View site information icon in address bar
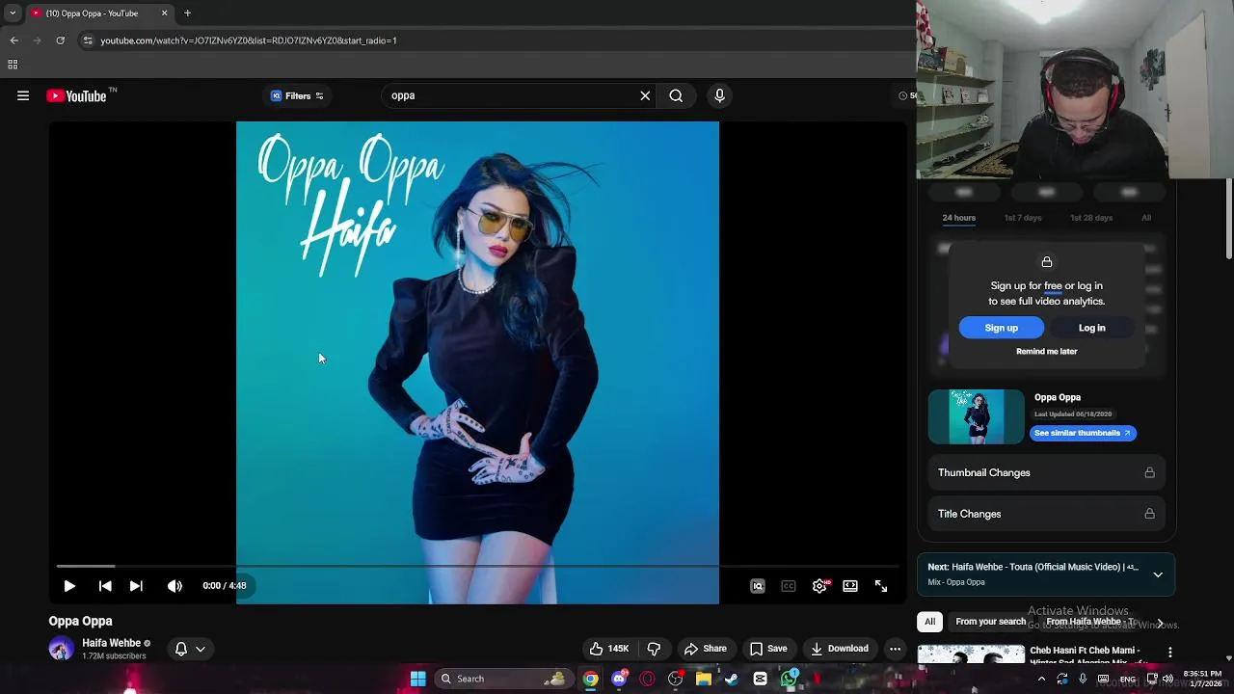This screenshot has height=694, width=1234. point(88,40)
